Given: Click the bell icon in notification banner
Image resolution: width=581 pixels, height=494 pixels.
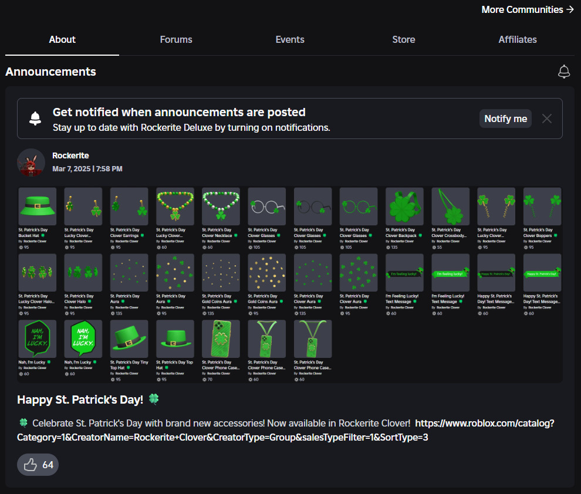Looking at the screenshot, I should 36,119.
